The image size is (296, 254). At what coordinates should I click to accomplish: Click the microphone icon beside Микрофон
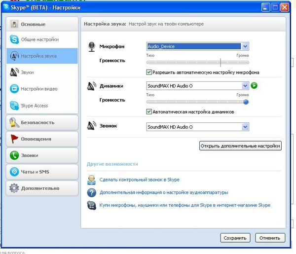tap(92, 47)
